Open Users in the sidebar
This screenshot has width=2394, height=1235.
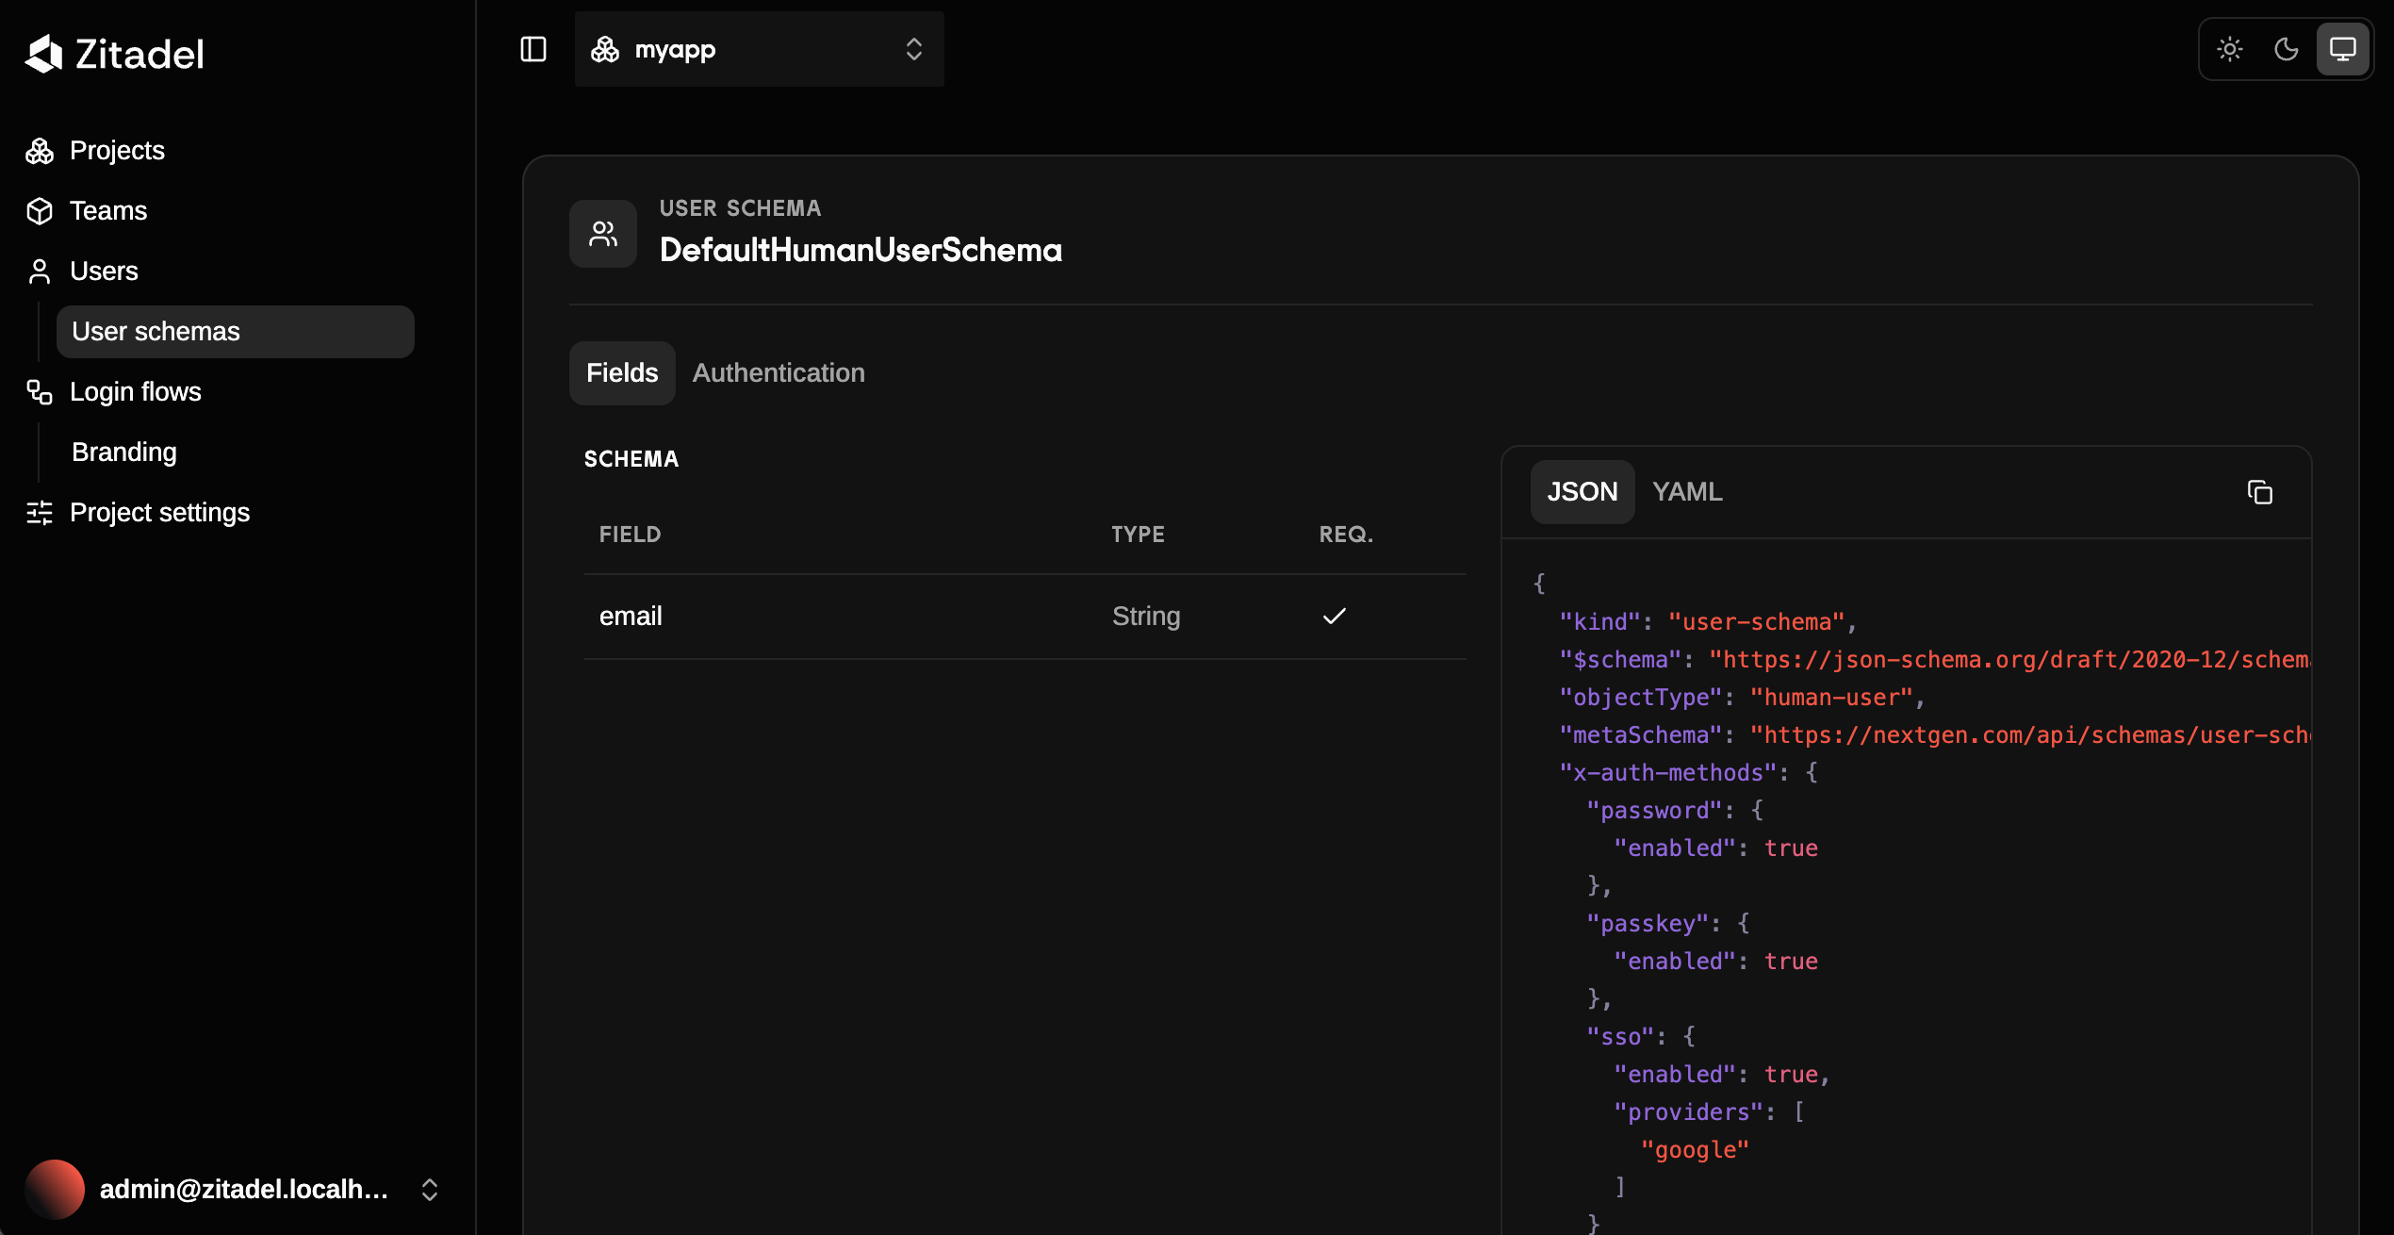coord(104,272)
